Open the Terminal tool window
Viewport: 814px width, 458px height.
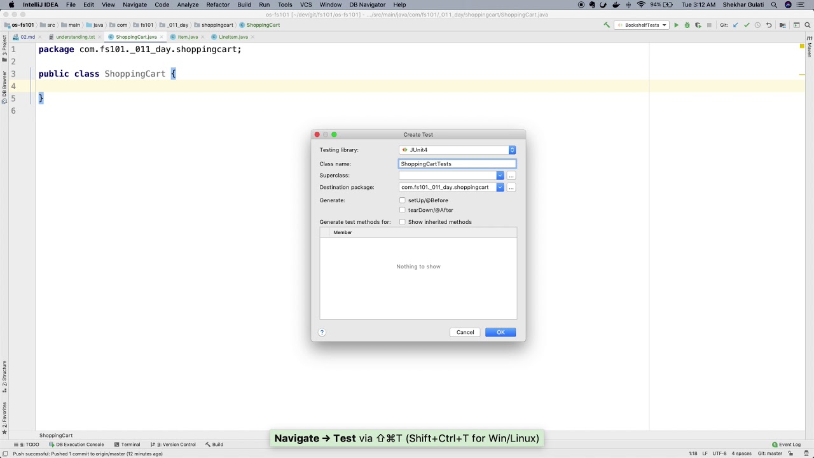click(x=127, y=445)
